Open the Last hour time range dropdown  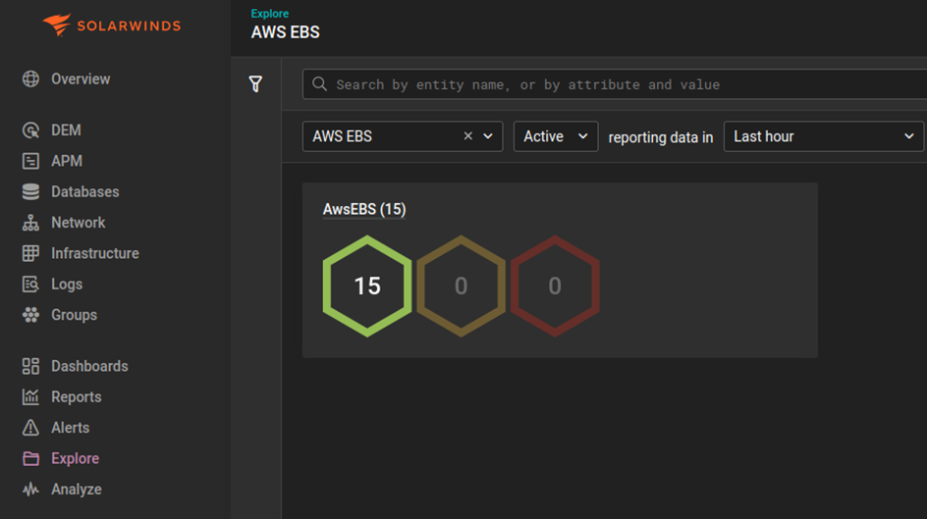point(824,136)
